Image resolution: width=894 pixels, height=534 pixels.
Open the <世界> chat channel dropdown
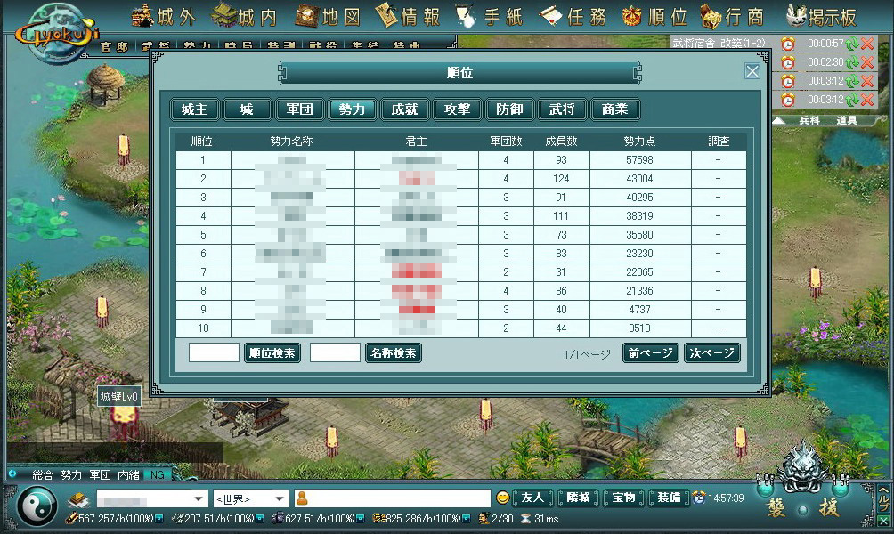251,498
